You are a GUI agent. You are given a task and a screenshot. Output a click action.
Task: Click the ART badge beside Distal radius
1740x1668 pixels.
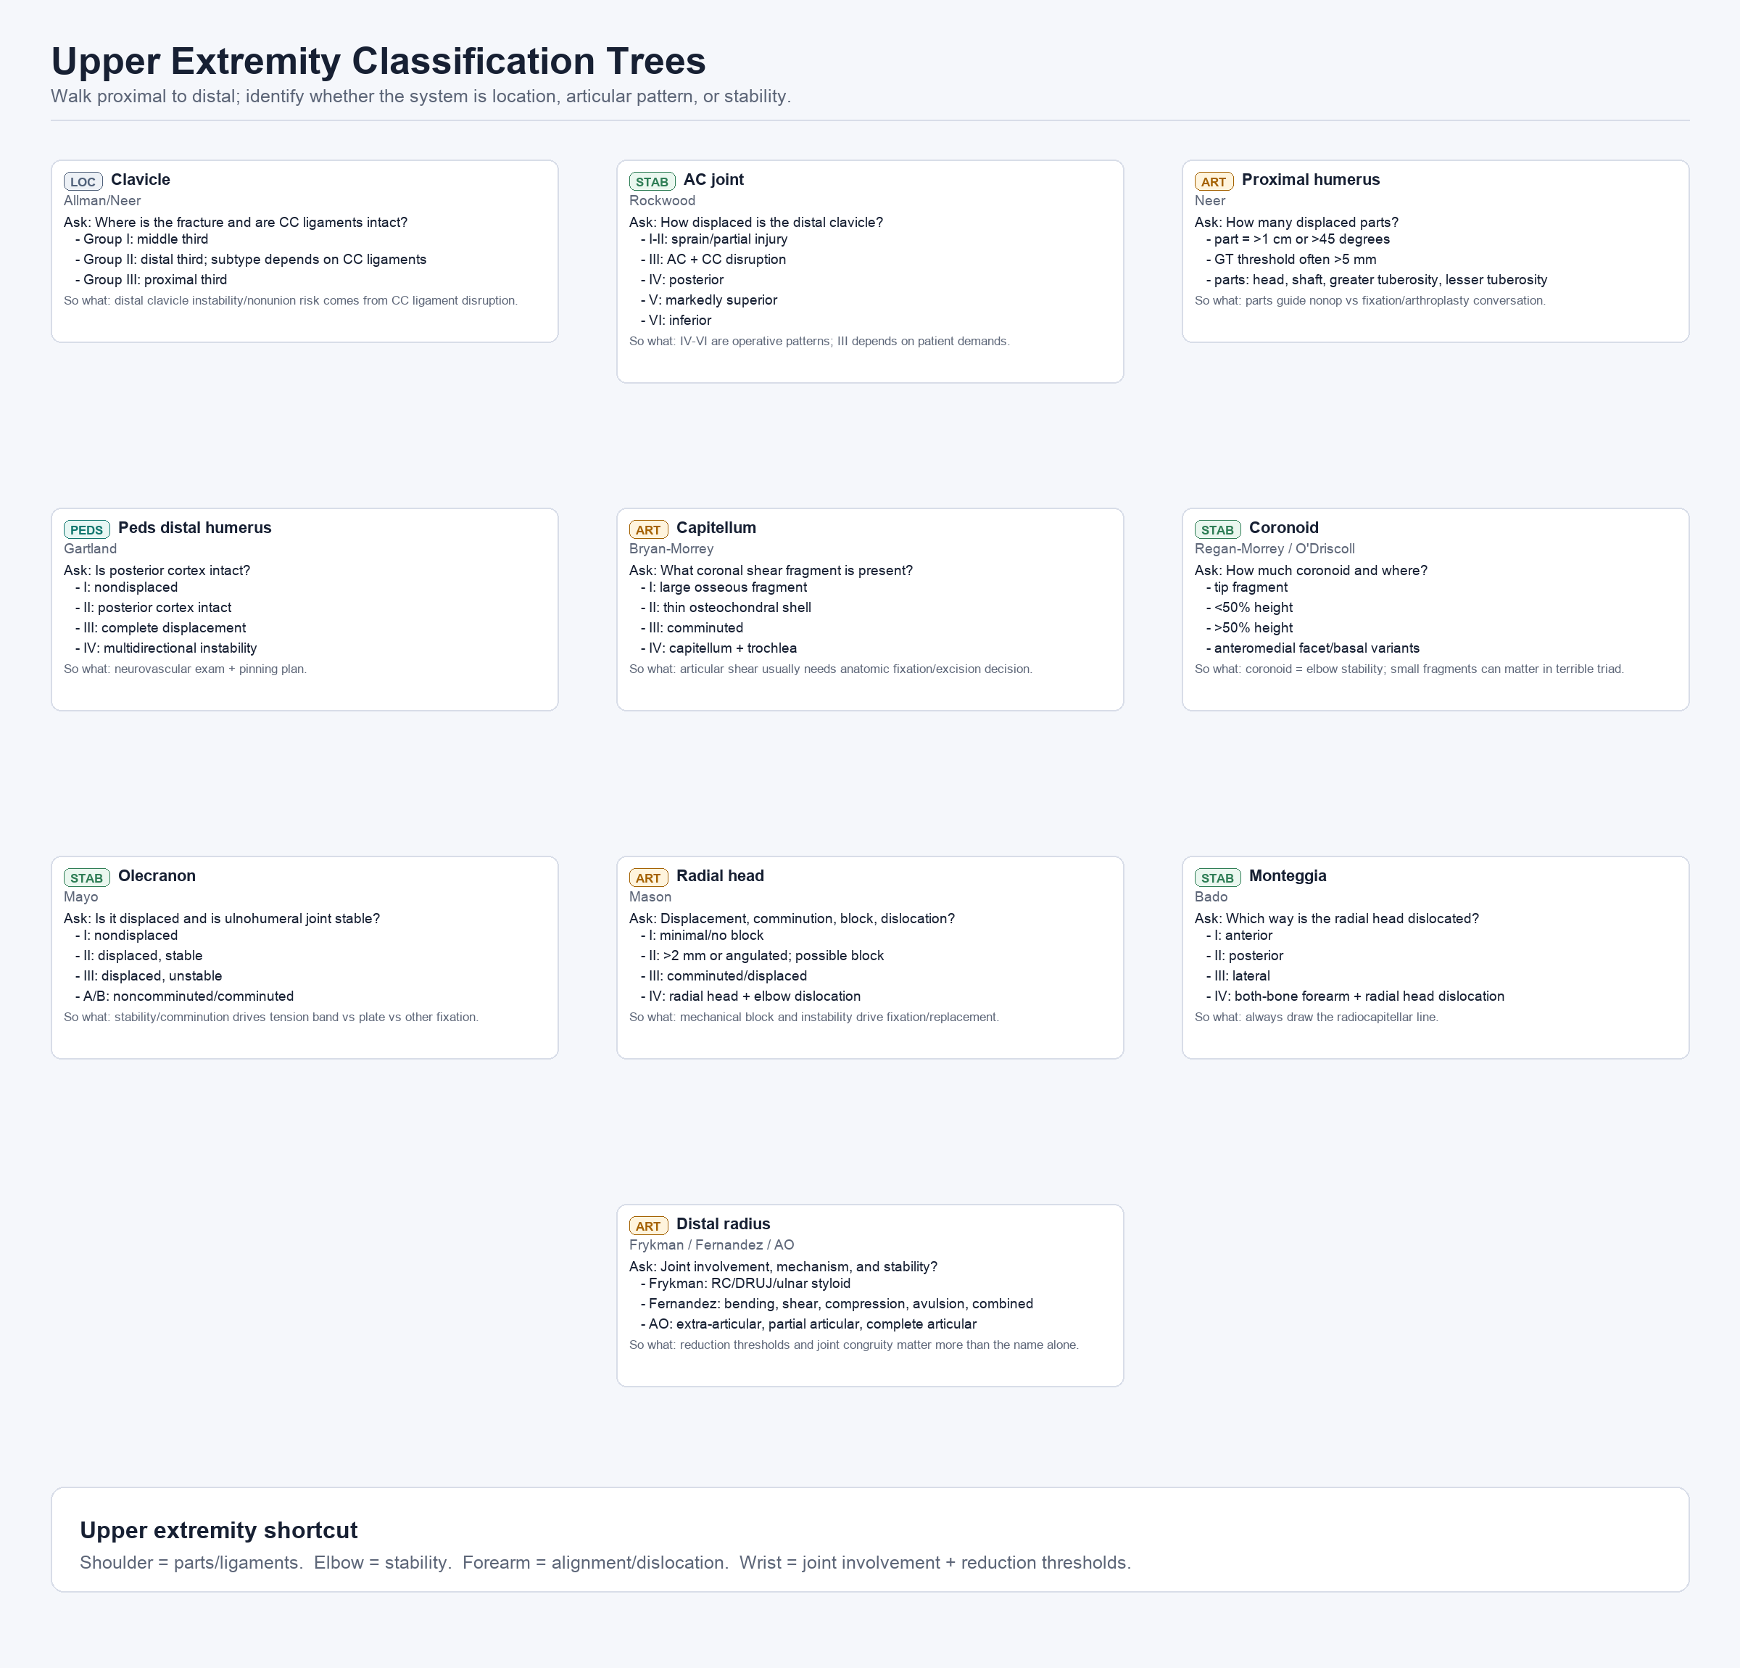(x=648, y=1226)
